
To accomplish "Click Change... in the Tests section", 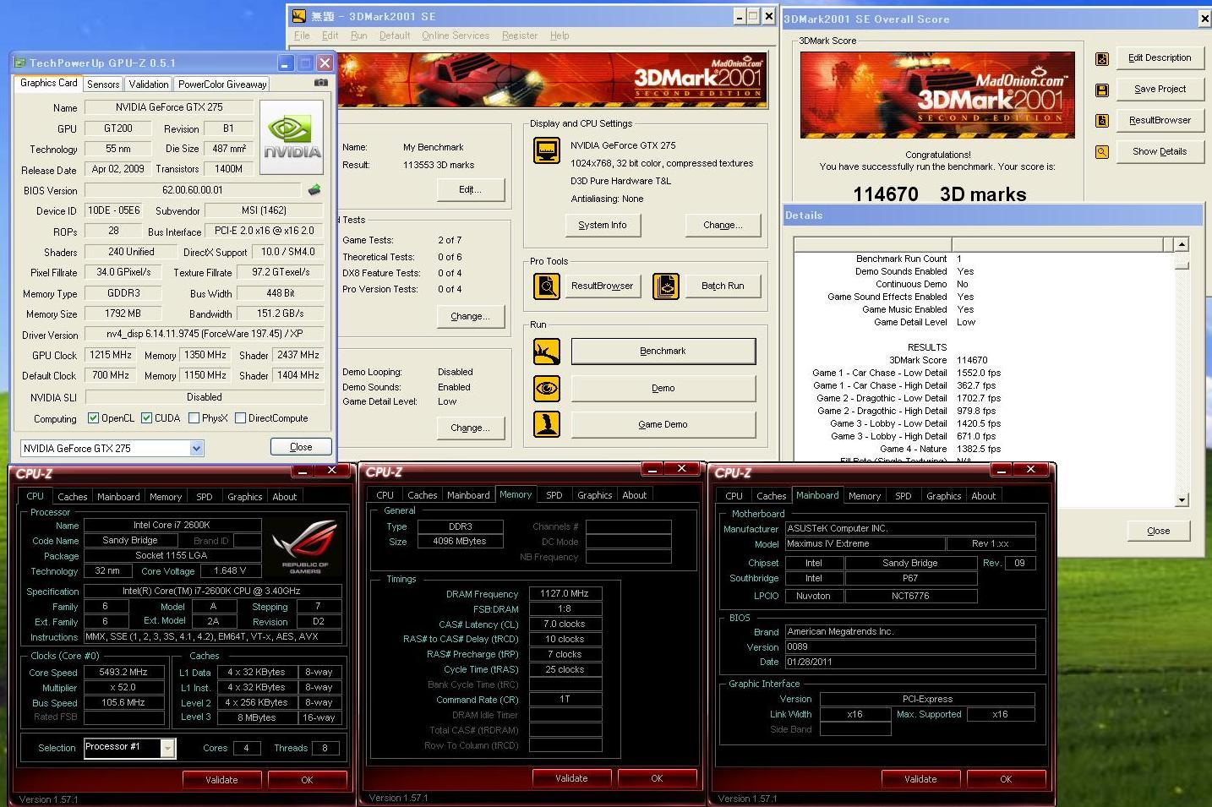I will pyautogui.click(x=471, y=316).
